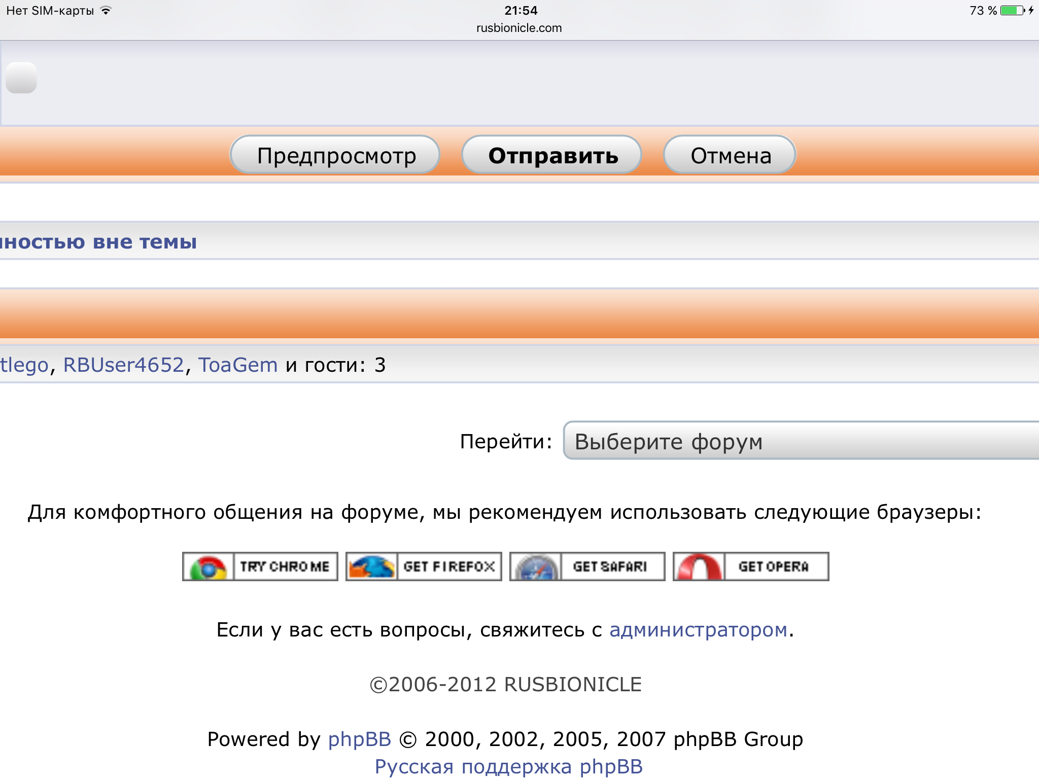The height and width of the screenshot is (779, 1039).
Task: Click the Предпросмотр button
Action: click(x=335, y=155)
